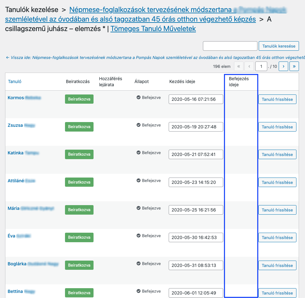Screen dimensions: 305x298
Task: Click Befejezve checkmark icon in Boglárka row
Action: pos(139,263)
